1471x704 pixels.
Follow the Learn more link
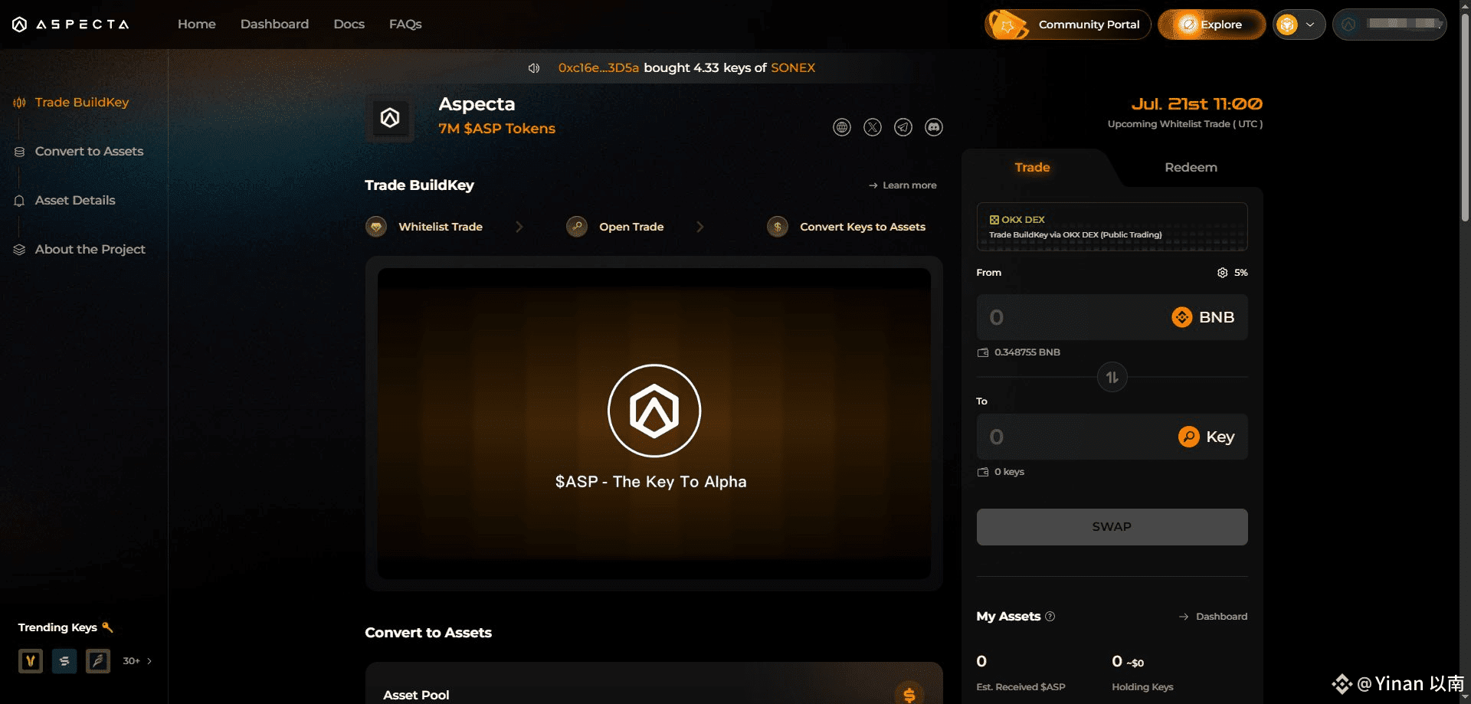point(903,185)
